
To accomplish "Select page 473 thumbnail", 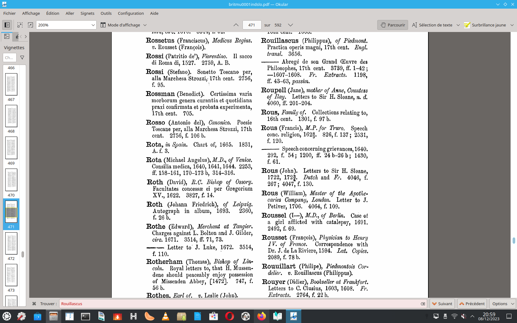I will point(11,275).
